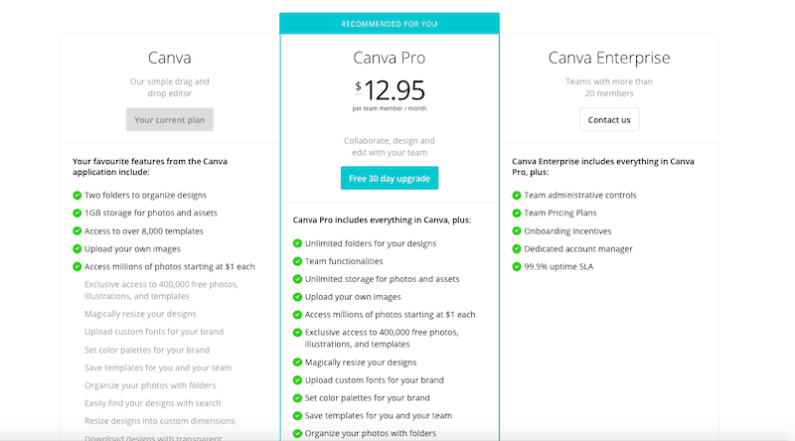Image resolution: width=795 pixels, height=441 pixels.
Task: Click the Your current plan button
Action: coord(169,119)
